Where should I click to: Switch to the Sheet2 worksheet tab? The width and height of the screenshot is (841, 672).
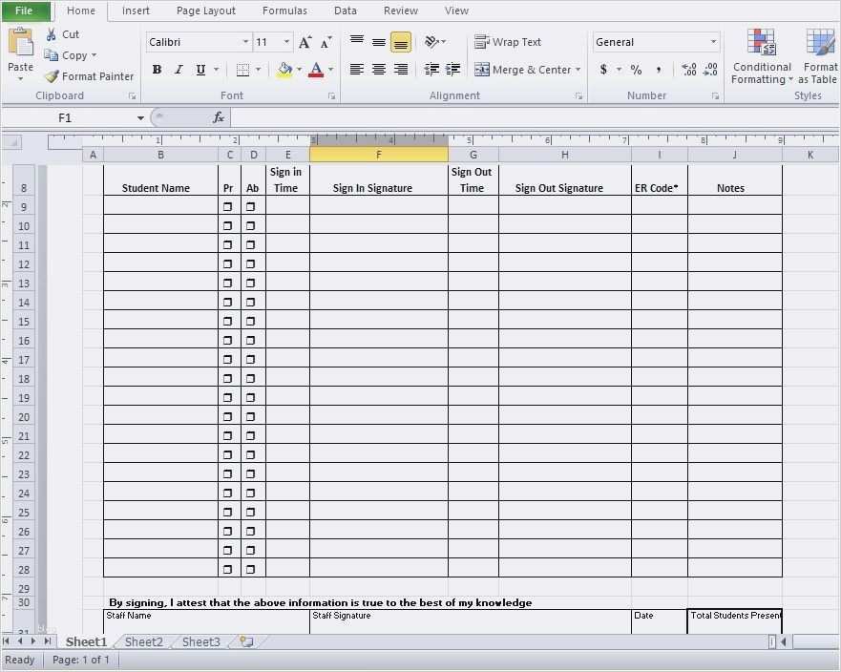[x=142, y=641]
